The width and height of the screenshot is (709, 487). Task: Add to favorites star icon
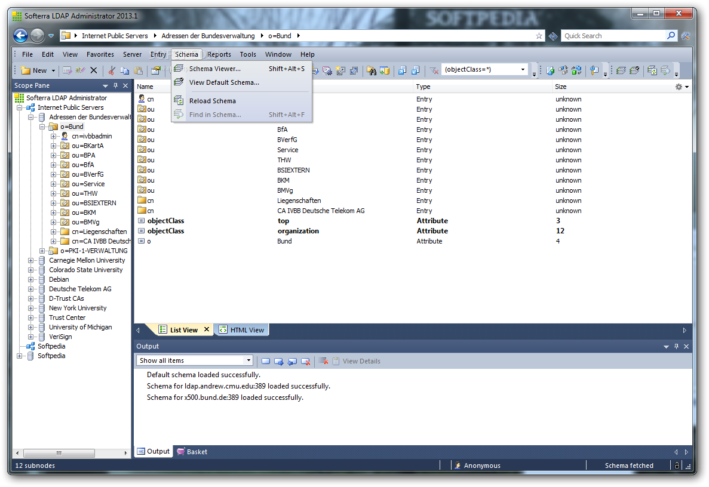pos(539,36)
